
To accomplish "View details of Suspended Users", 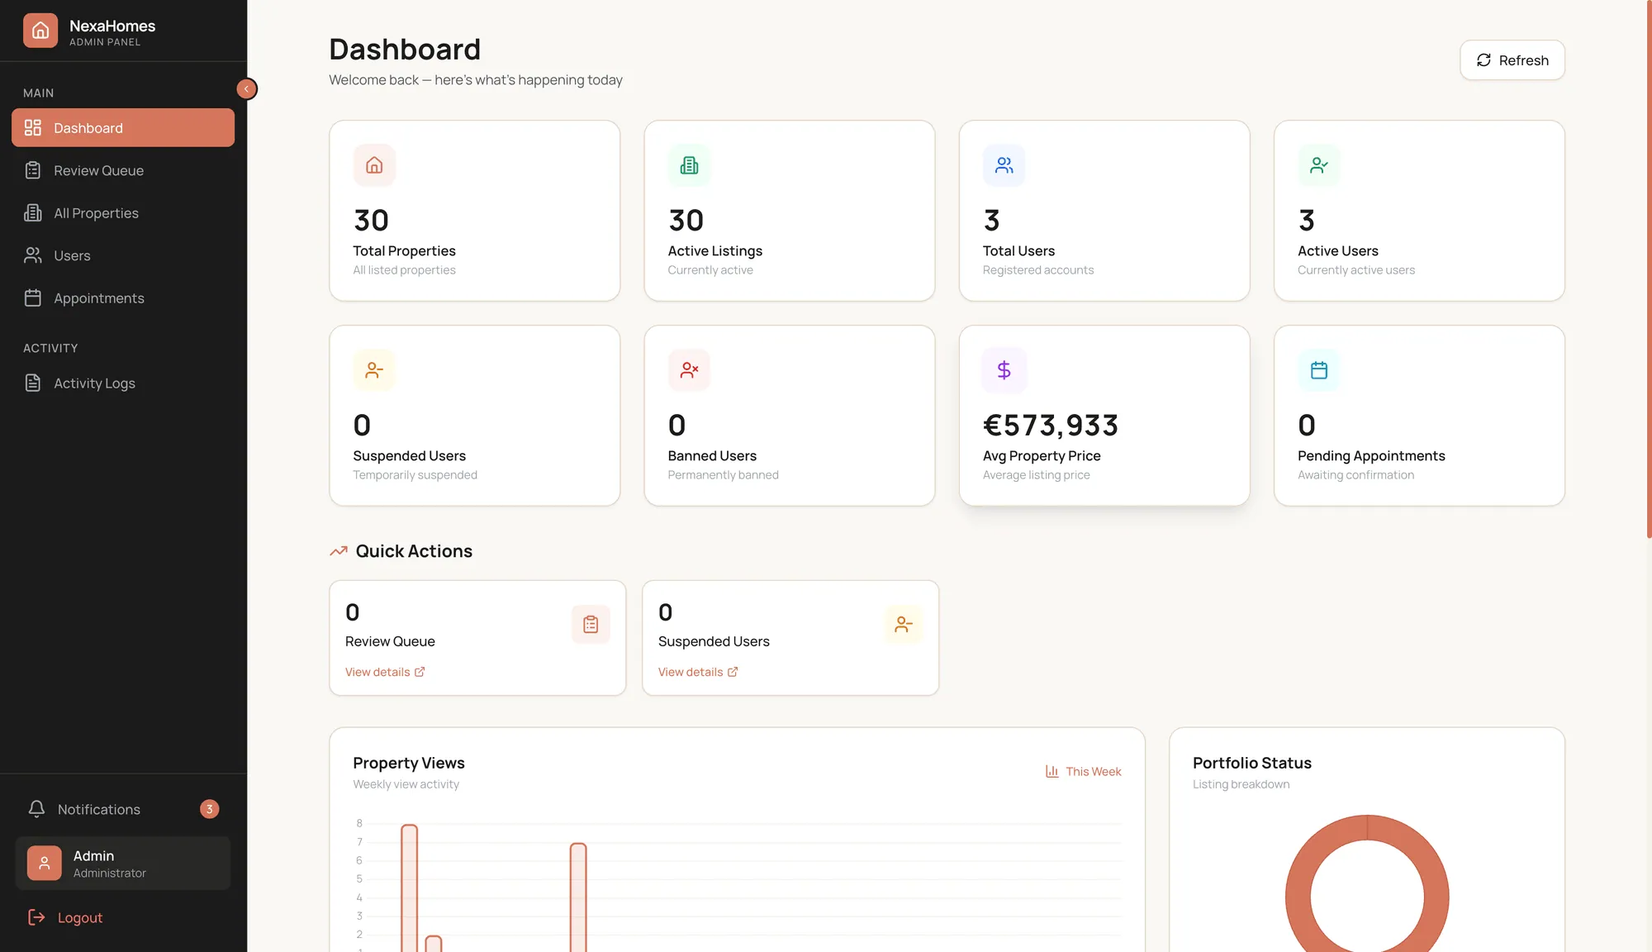I will click(698, 672).
